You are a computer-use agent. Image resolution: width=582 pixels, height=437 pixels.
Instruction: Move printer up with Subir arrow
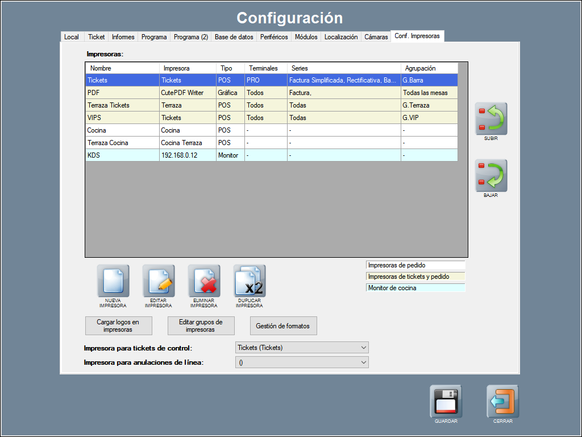491,119
